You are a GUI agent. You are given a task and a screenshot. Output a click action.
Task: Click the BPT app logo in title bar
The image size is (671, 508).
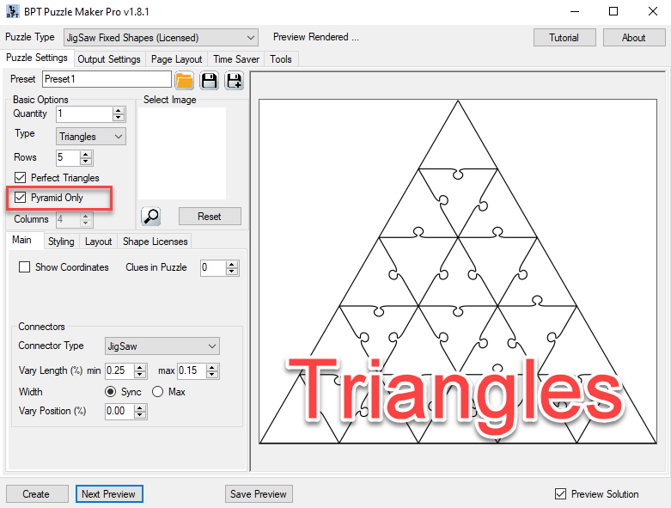[x=12, y=12]
